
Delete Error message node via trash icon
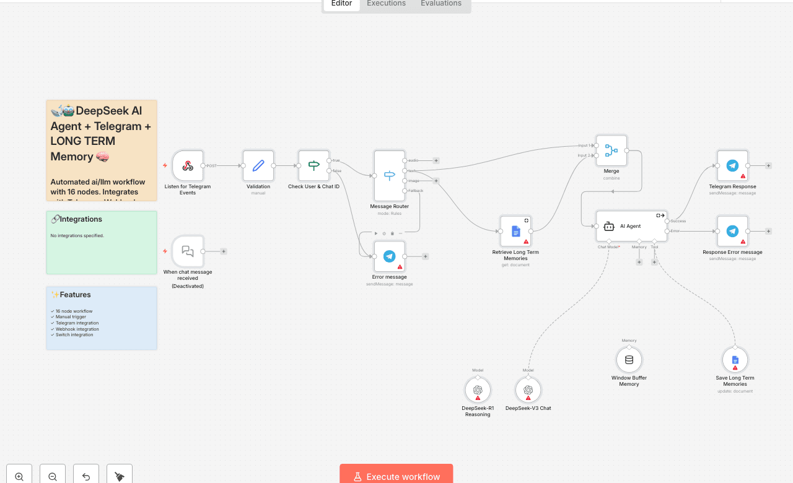pyautogui.click(x=392, y=233)
